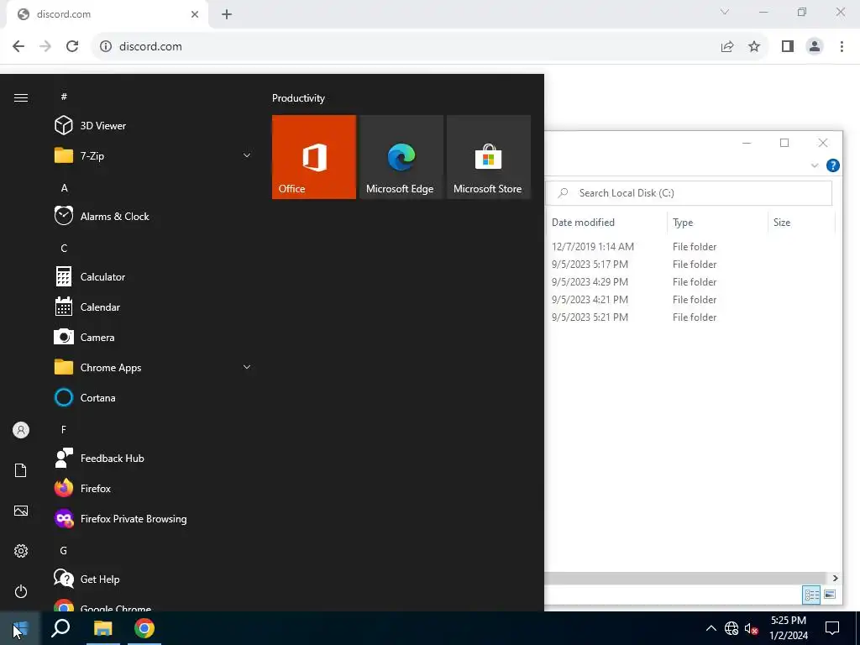Screen dimensions: 860x645
Task: Open the notification center icon
Action: [x=832, y=628]
